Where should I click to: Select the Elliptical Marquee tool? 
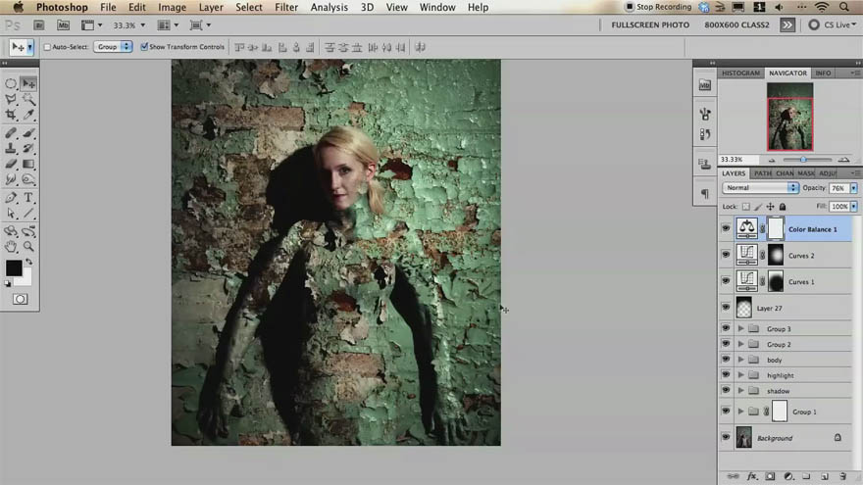(11, 83)
